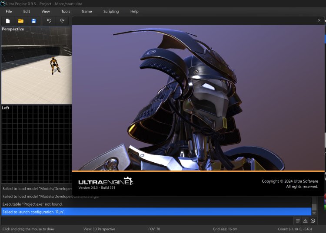
Task: Open the Scripting menu
Action: (x=111, y=11)
